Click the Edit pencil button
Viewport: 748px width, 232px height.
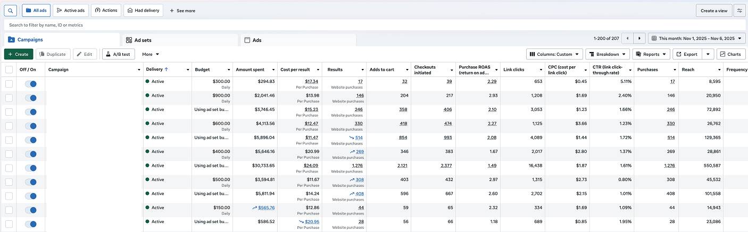point(85,54)
